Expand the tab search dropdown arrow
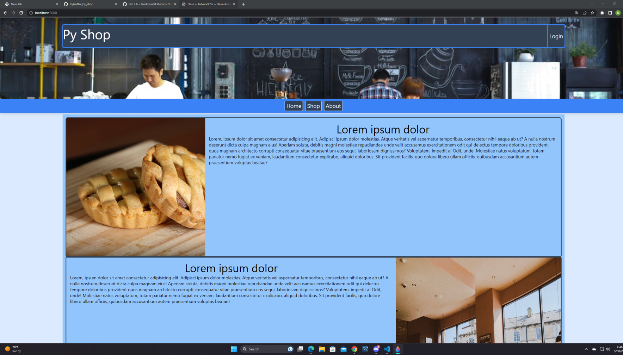Image resolution: width=623 pixels, height=355 pixels. (x=592, y=4)
